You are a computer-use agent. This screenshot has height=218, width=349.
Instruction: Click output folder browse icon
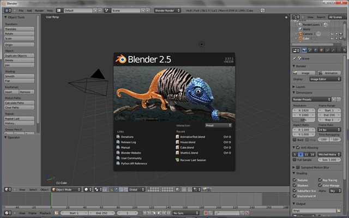(339, 210)
